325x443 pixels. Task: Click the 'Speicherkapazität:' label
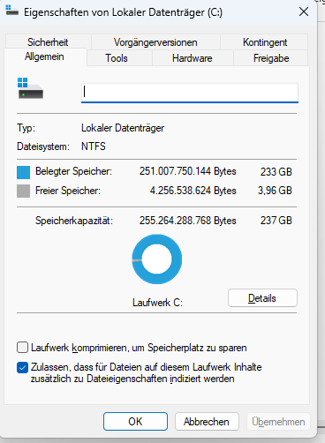(x=74, y=221)
